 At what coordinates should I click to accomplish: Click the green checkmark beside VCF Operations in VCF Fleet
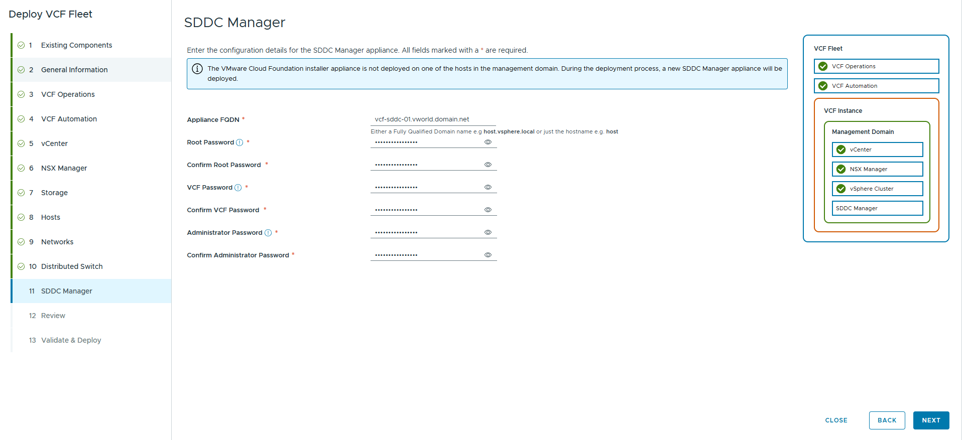coord(823,66)
